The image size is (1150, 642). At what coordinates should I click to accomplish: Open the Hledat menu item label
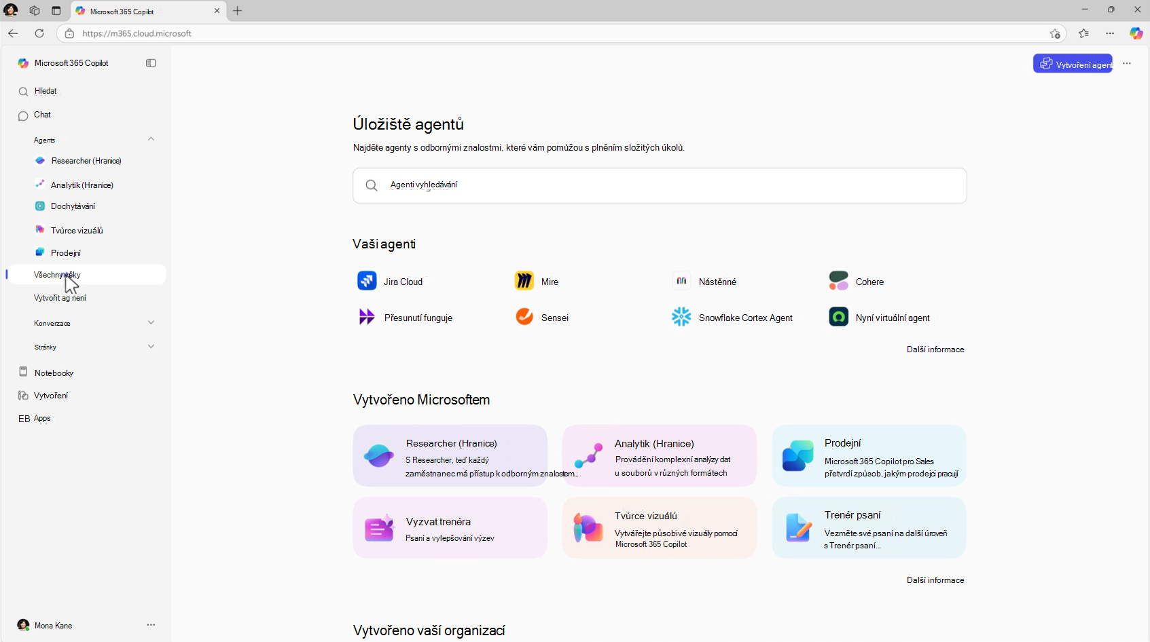[46, 91]
